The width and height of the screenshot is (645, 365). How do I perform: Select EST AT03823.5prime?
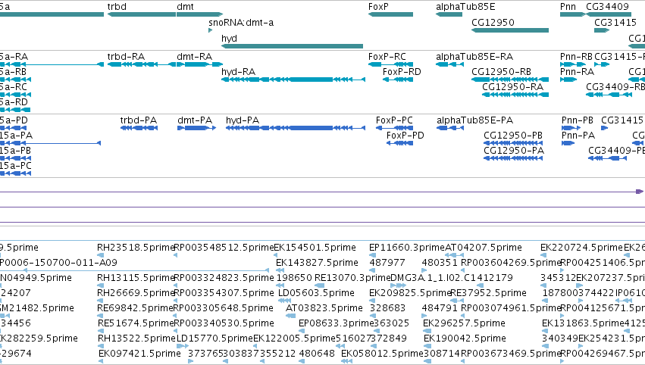(324, 308)
